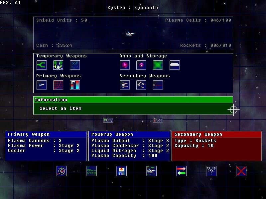Screen dimensions: 266x199
Task: Open the trade arrows exchange icon
Action: 181,171
